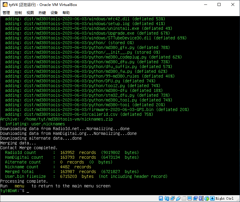This screenshot has height=202, width=240.
Task: Click the hard disk activity indicator icon
Action: pos(161,198)
